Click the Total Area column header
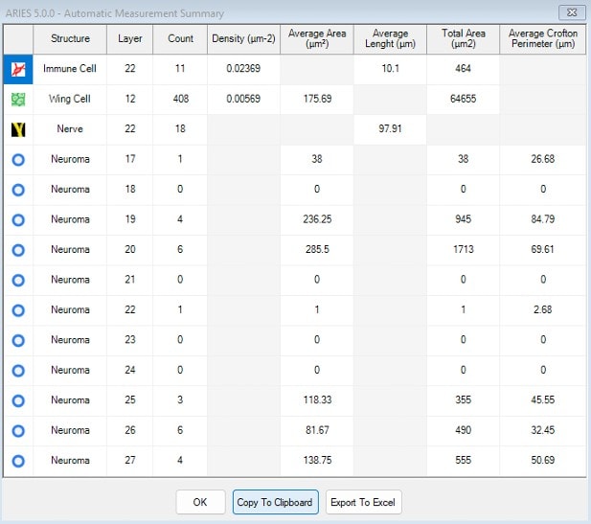The height and width of the screenshot is (524, 591). click(464, 39)
